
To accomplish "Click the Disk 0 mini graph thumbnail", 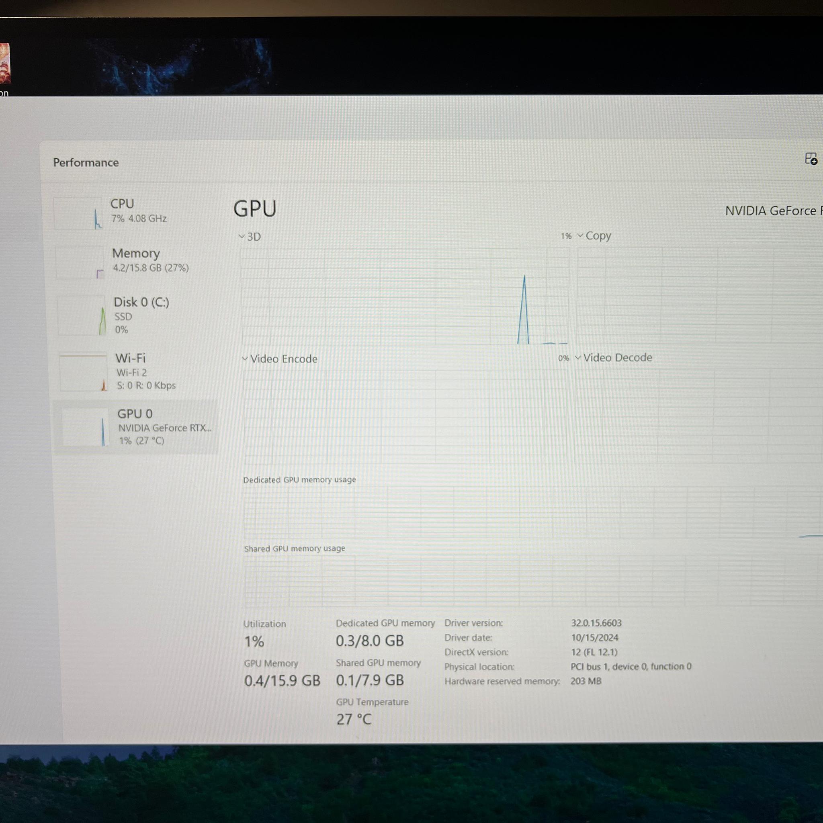I will (81, 316).
